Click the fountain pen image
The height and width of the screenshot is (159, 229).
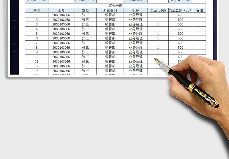(x=186, y=83)
